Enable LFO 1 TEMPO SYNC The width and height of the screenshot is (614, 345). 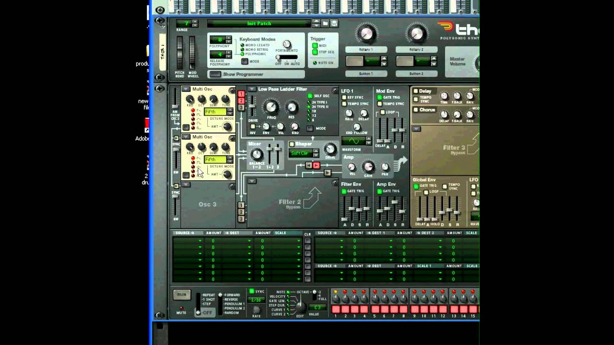tap(344, 103)
